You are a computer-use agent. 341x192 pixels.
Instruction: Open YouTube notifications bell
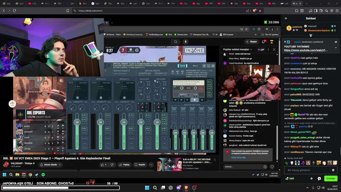(263, 42)
